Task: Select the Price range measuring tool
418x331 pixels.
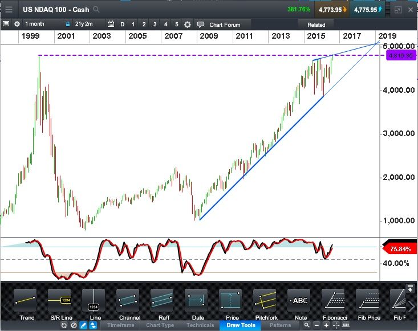Action: tap(230, 300)
